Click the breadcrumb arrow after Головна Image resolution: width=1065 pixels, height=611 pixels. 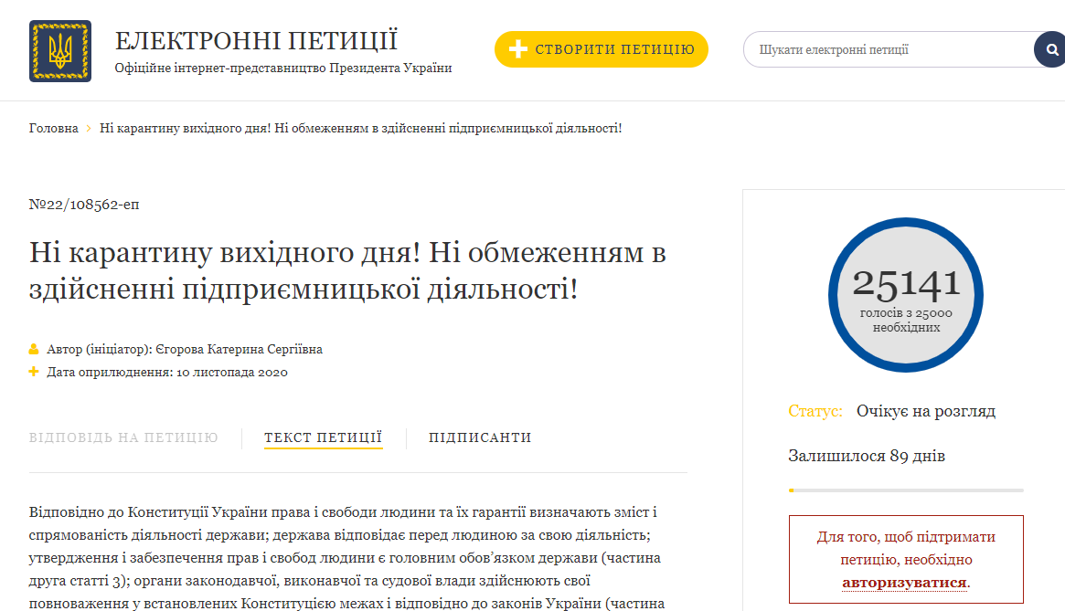(x=90, y=128)
